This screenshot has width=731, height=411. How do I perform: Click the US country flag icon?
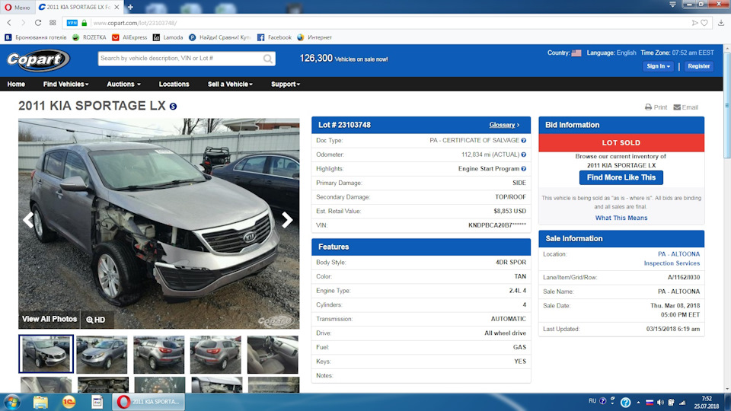576,53
